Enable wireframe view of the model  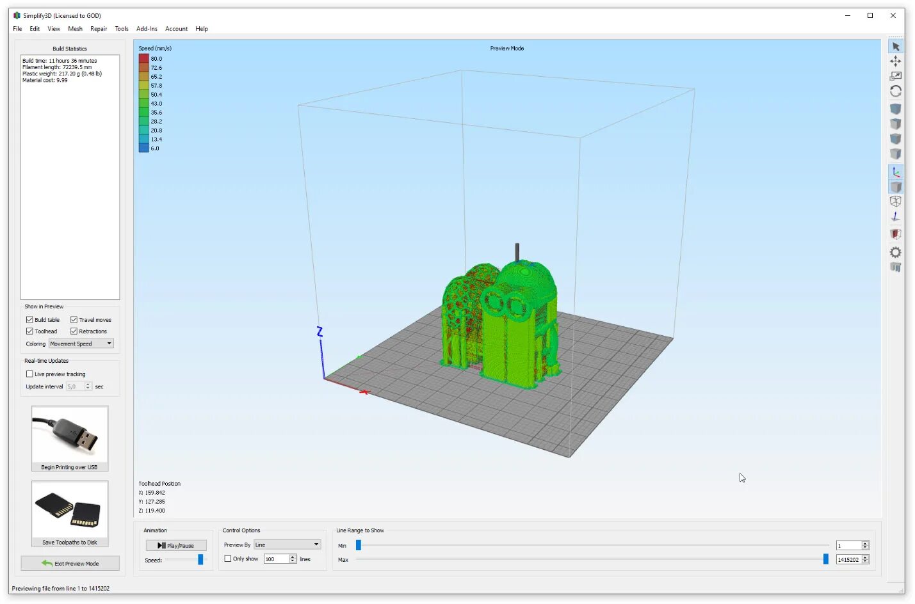click(895, 202)
